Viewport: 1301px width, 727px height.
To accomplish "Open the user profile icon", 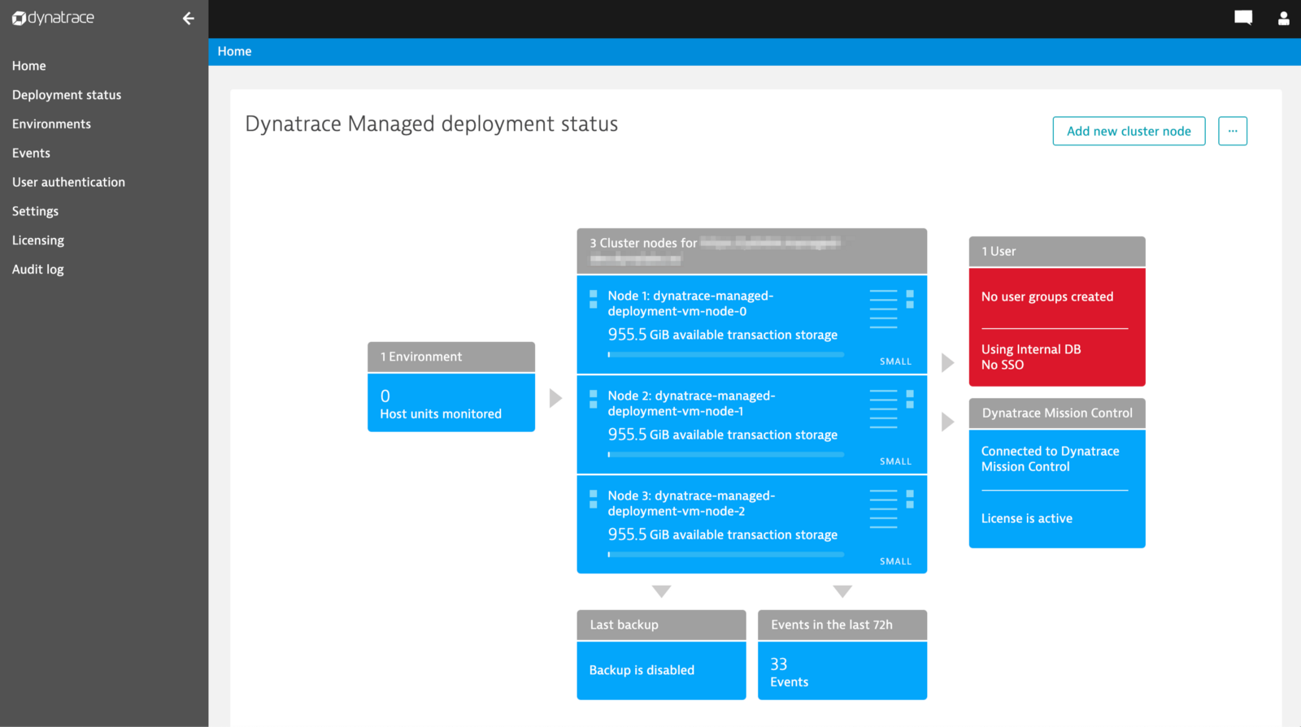I will [1284, 18].
